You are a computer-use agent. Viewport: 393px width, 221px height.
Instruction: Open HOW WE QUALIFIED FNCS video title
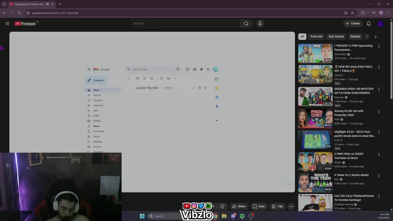point(353,69)
